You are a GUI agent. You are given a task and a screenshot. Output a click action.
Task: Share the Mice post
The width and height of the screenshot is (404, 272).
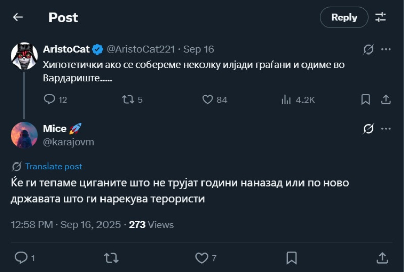(x=382, y=258)
